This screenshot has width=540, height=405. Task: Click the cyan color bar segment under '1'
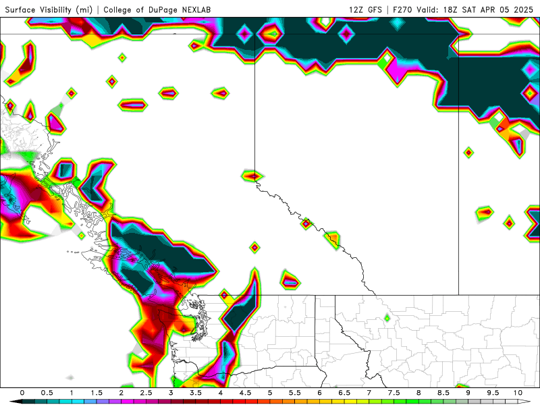[76, 402]
